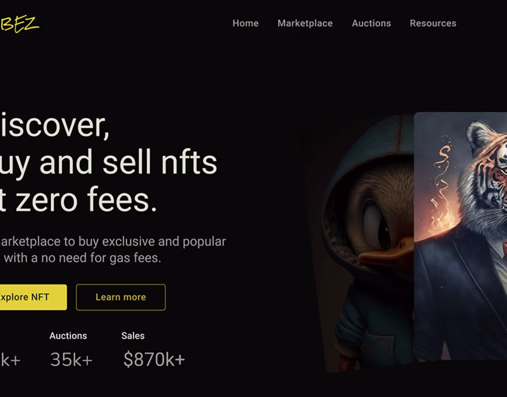Go to the Marketplace page

pyautogui.click(x=305, y=23)
